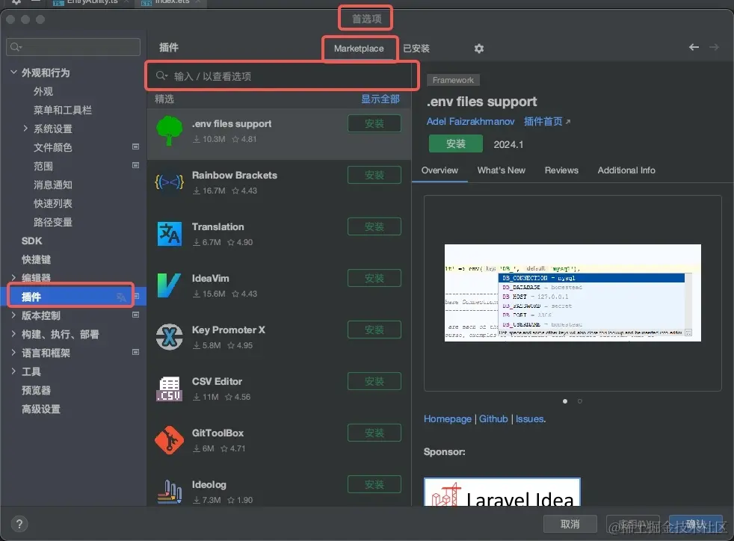Screen dimensions: 734x541
Task: Select 路径变量 in settings tree
Action: pyautogui.click(x=52, y=222)
